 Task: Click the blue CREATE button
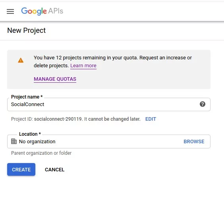[21, 169]
